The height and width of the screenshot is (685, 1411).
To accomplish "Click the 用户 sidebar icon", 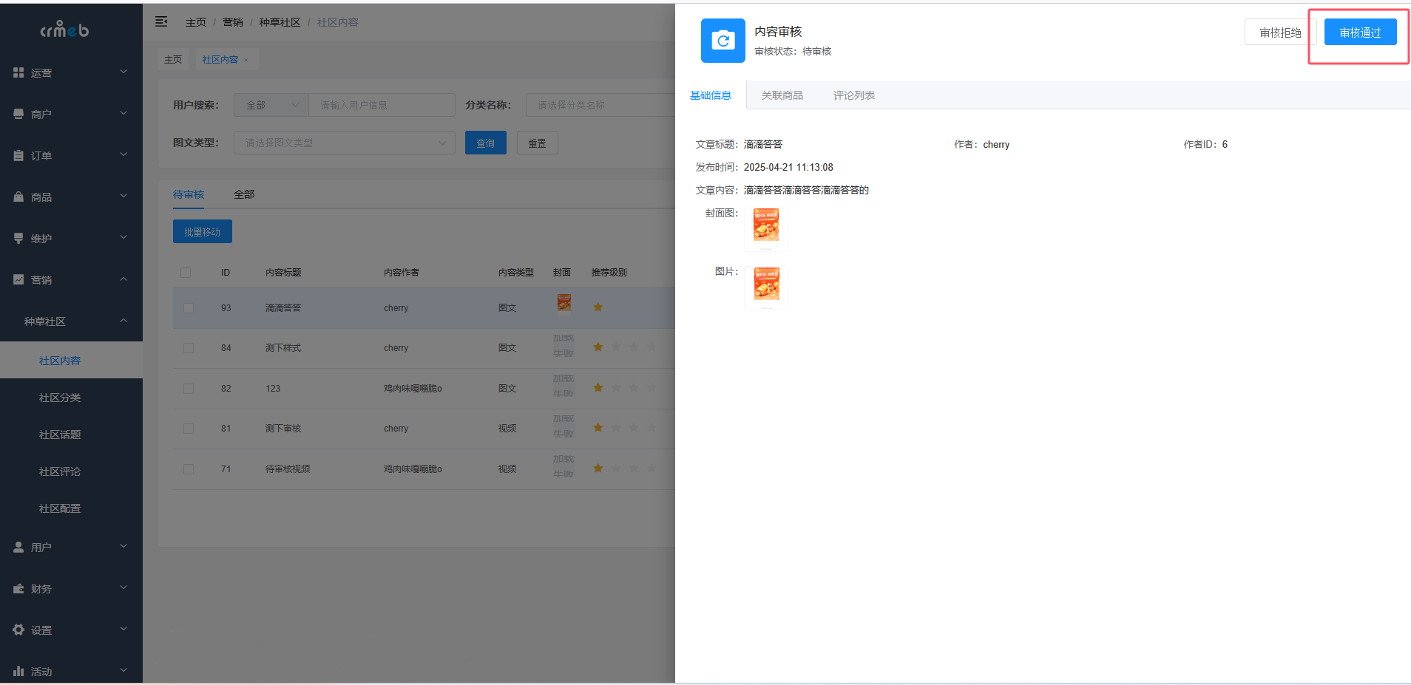I will (18, 547).
